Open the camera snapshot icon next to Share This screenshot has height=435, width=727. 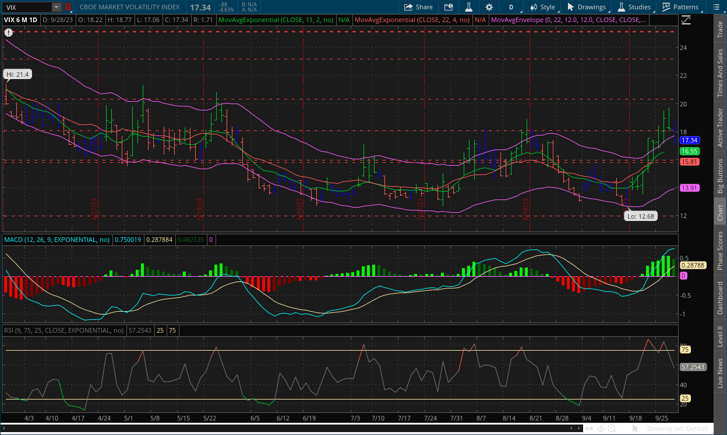(448, 7)
